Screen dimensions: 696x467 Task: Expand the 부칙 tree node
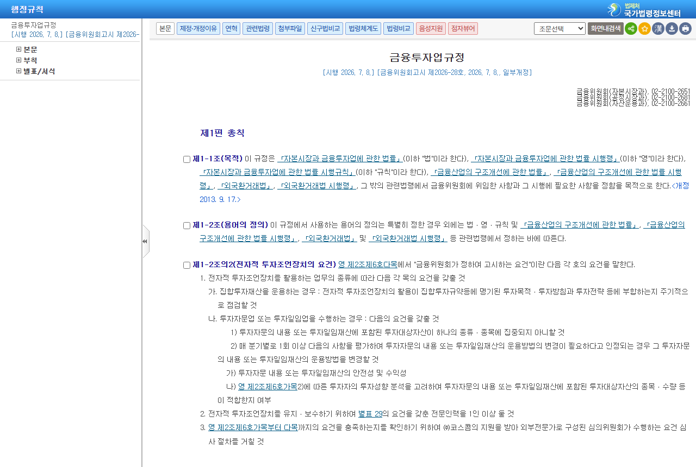pos(18,60)
